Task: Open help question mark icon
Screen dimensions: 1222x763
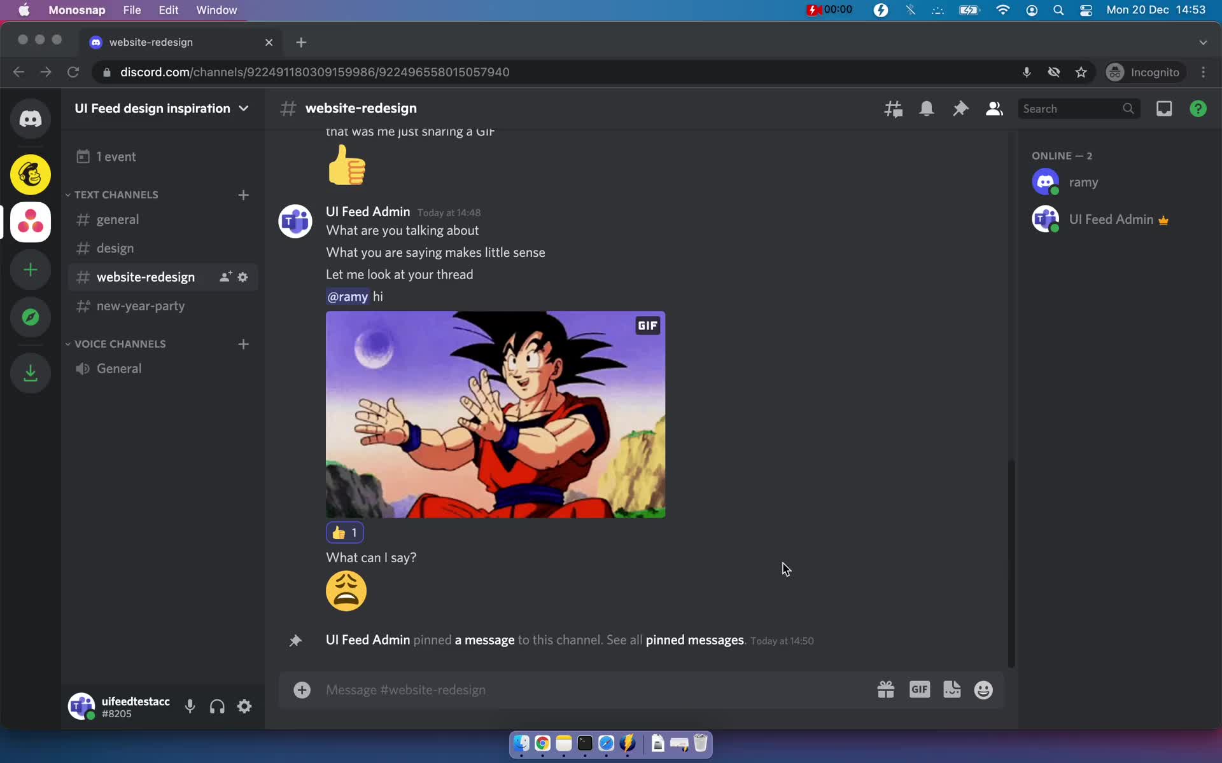Action: click(x=1198, y=109)
